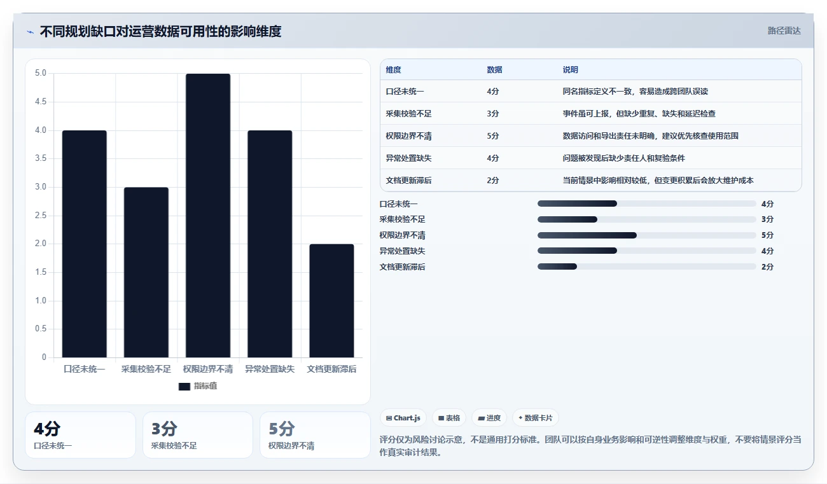Click the 口径未统一 x-axis label

85,369
